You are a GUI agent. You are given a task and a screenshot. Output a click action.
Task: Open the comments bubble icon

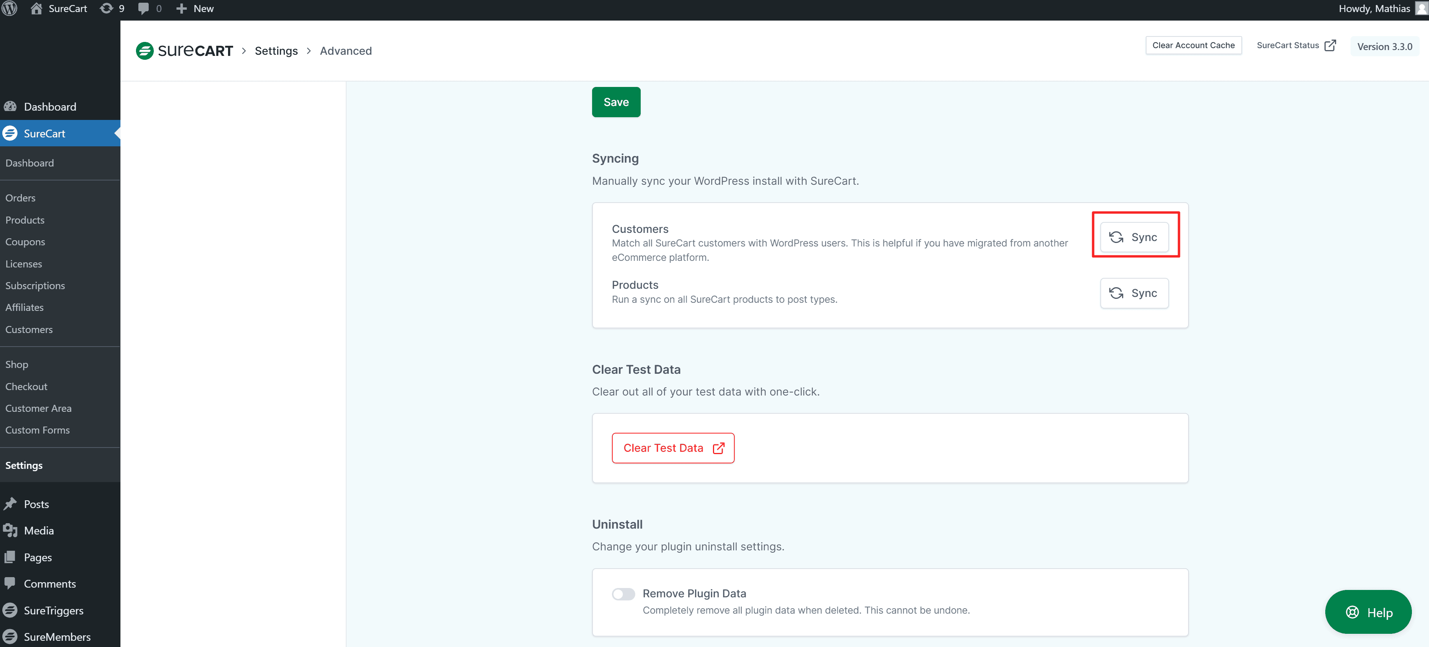[144, 8]
